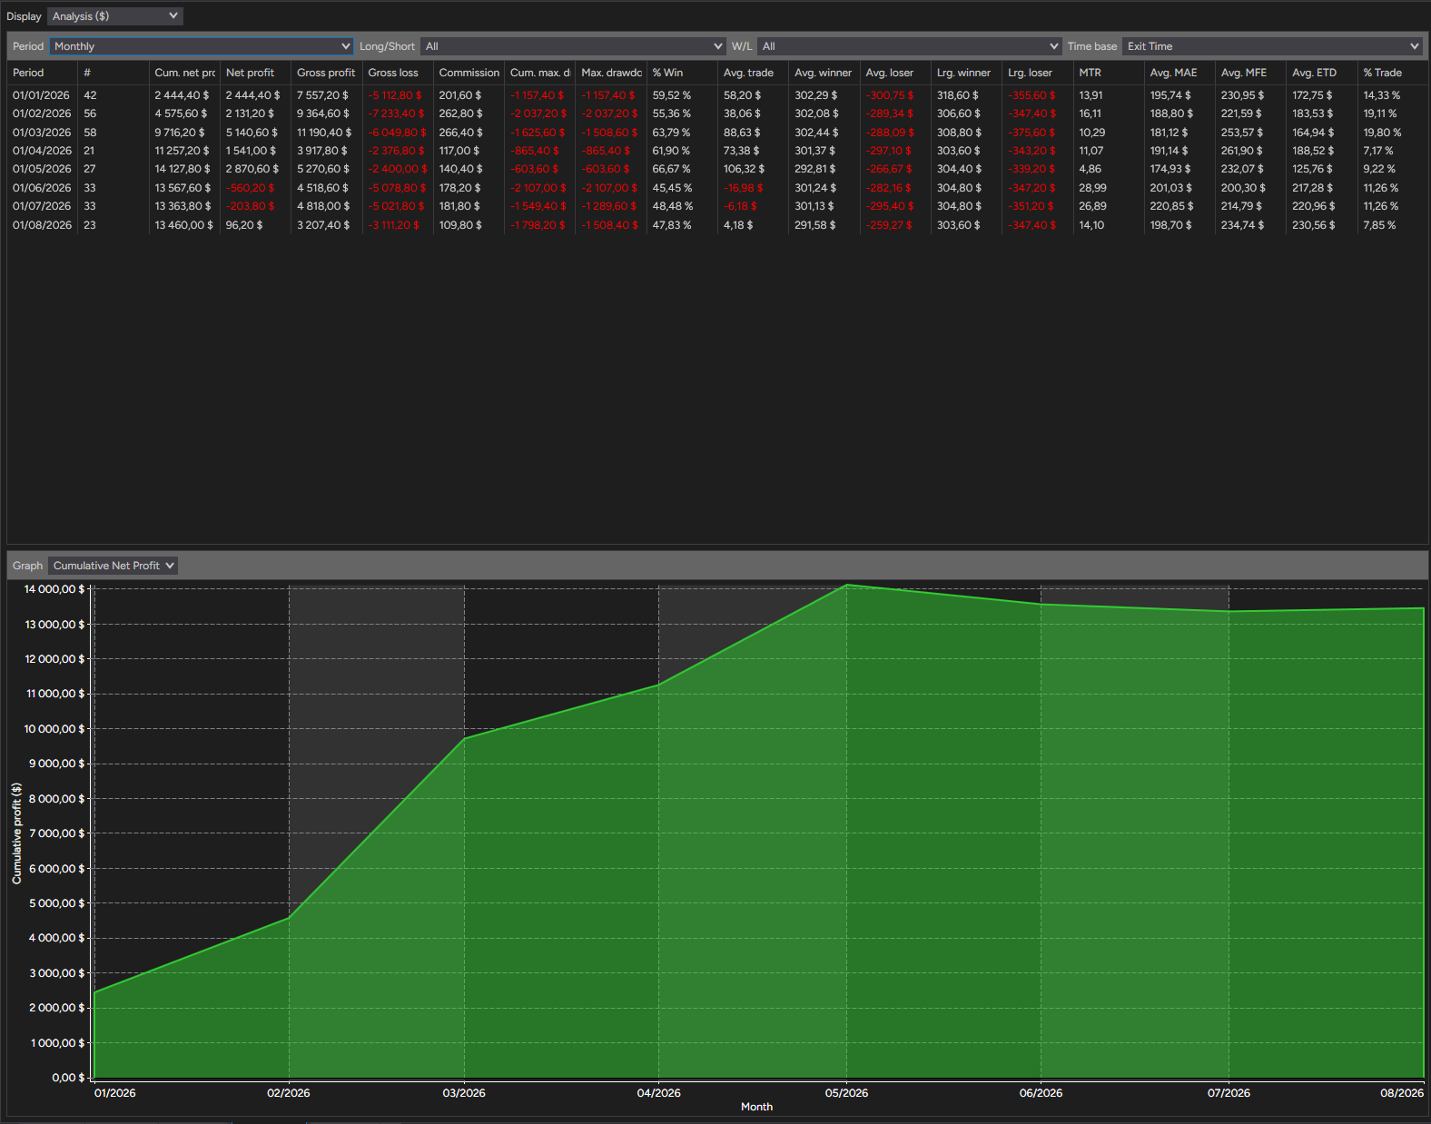Select the 01/01/2026 period row
The height and width of the screenshot is (1124, 1431).
717,95
